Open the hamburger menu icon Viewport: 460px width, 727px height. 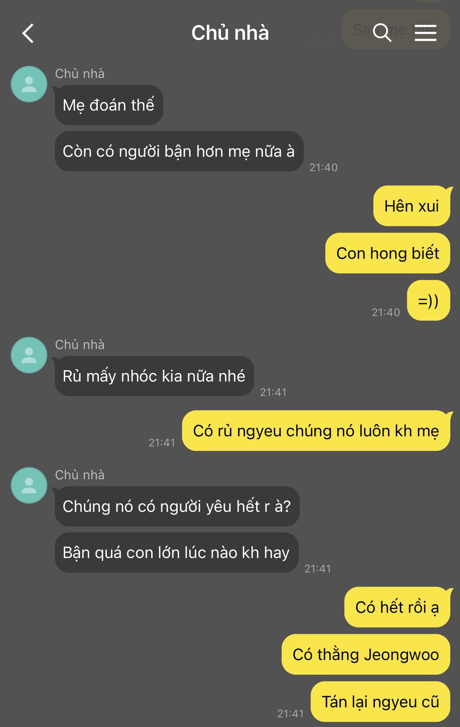(x=425, y=33)
